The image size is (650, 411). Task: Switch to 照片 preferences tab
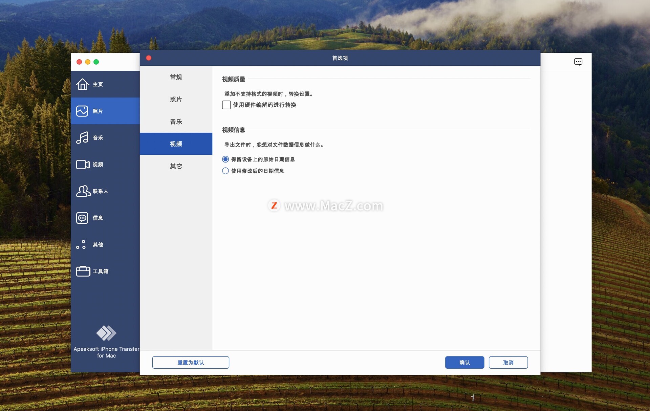pyautogui.click(x=176, y=99)
